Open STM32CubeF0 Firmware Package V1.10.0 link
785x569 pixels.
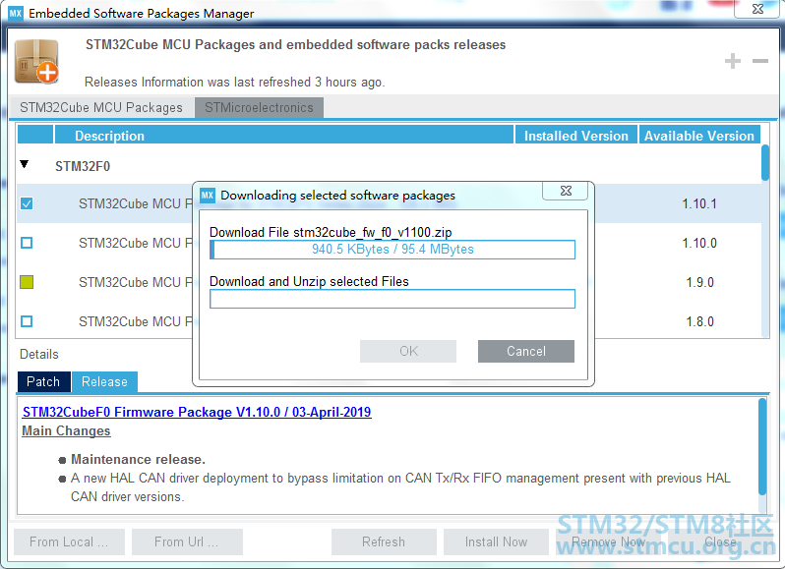197,412
